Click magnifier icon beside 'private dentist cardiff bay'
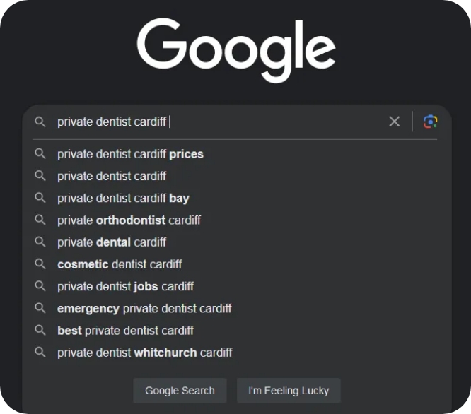Screen dimensions: 471x414 (40, 198)
